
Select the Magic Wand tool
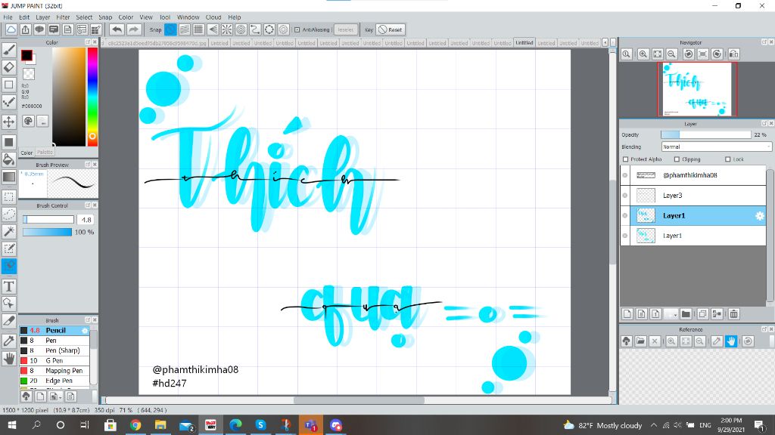(x=9, y=231)
